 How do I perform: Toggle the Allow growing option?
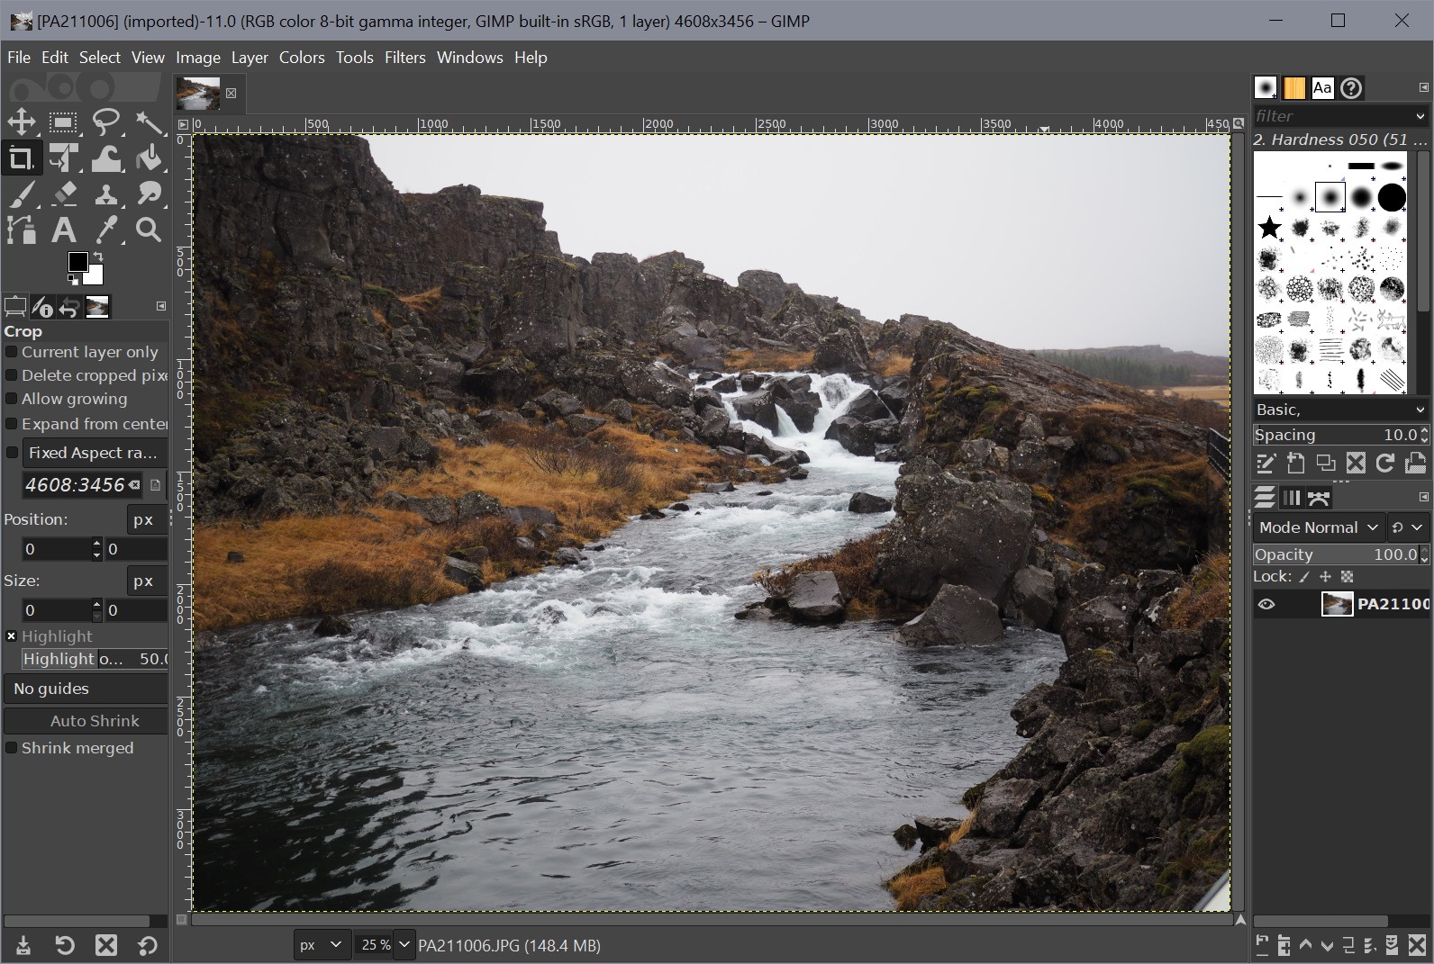tap(12, 399)
